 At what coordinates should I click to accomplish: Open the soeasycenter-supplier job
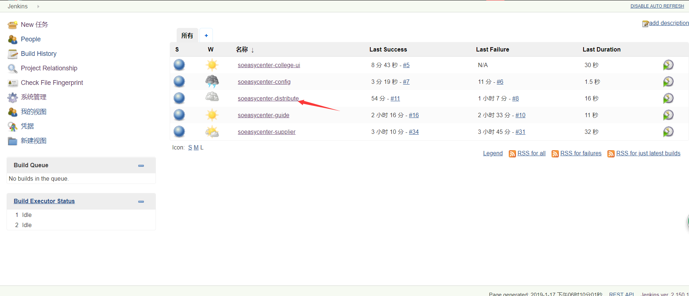[267, 132]
